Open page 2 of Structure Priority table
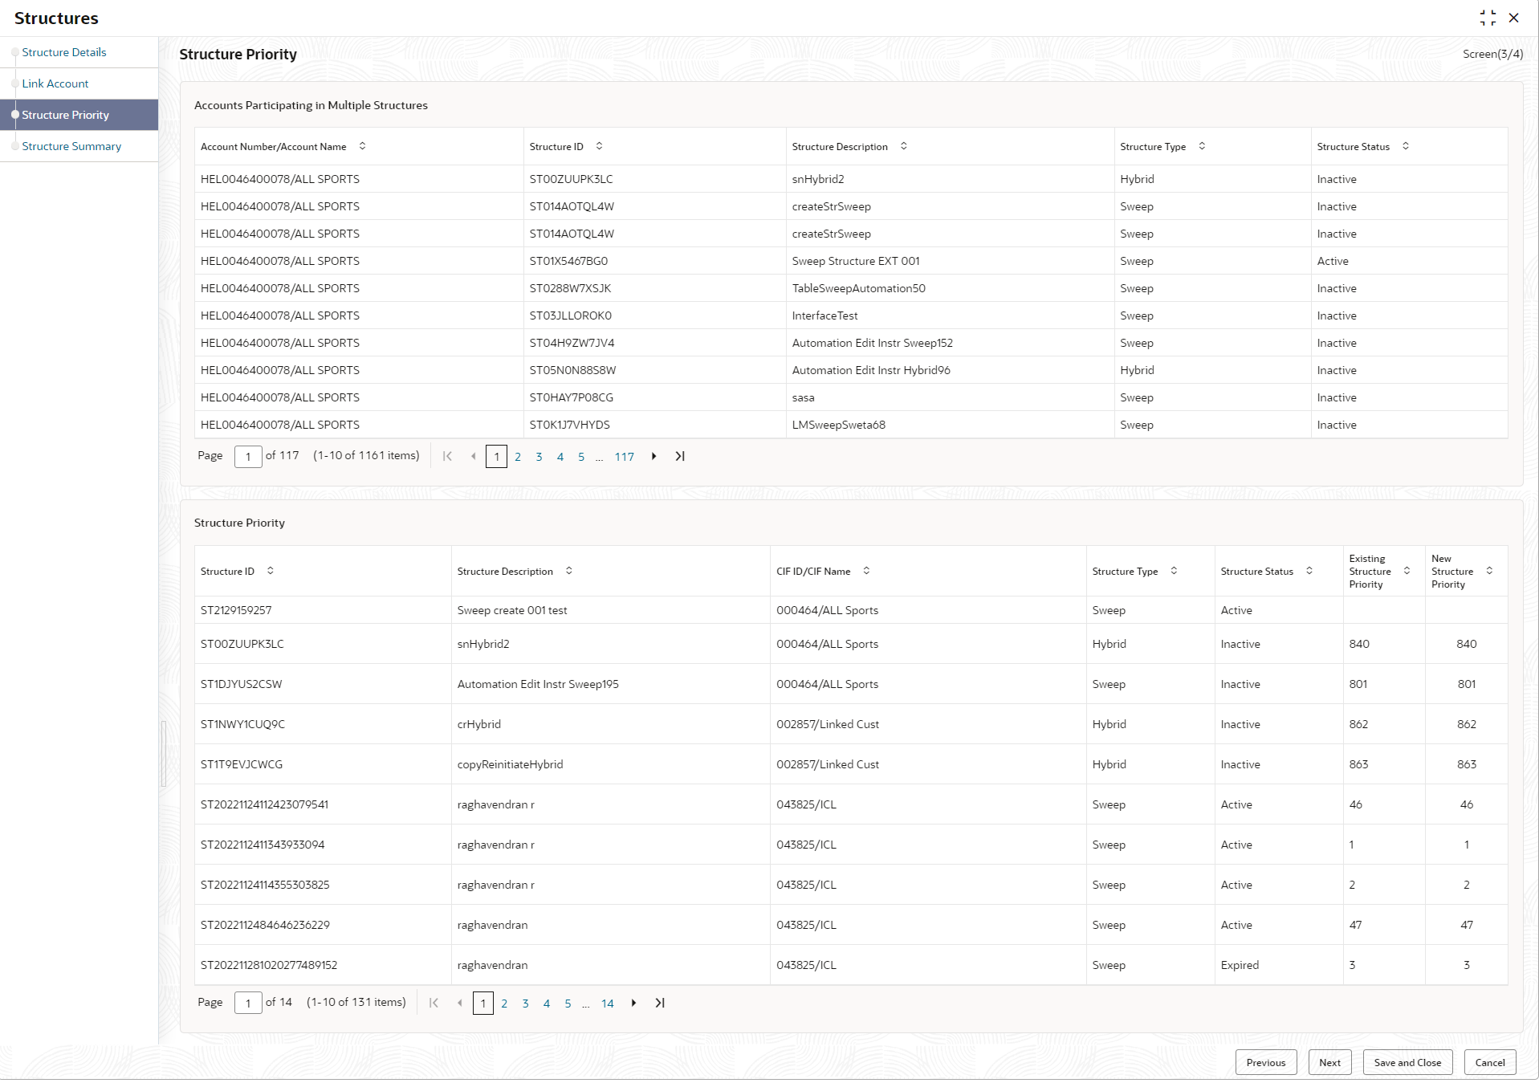 (504, 1004)
